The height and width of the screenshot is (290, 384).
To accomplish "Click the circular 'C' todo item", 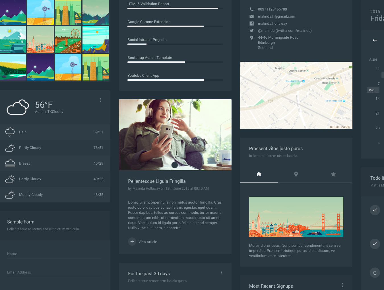I will point(375,273).
